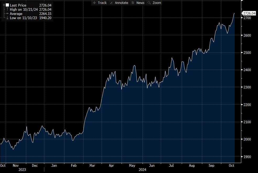Click the Jan x-axis label
Screen dimensions: 258x173
pyautogui.click(x=54, y=166)
